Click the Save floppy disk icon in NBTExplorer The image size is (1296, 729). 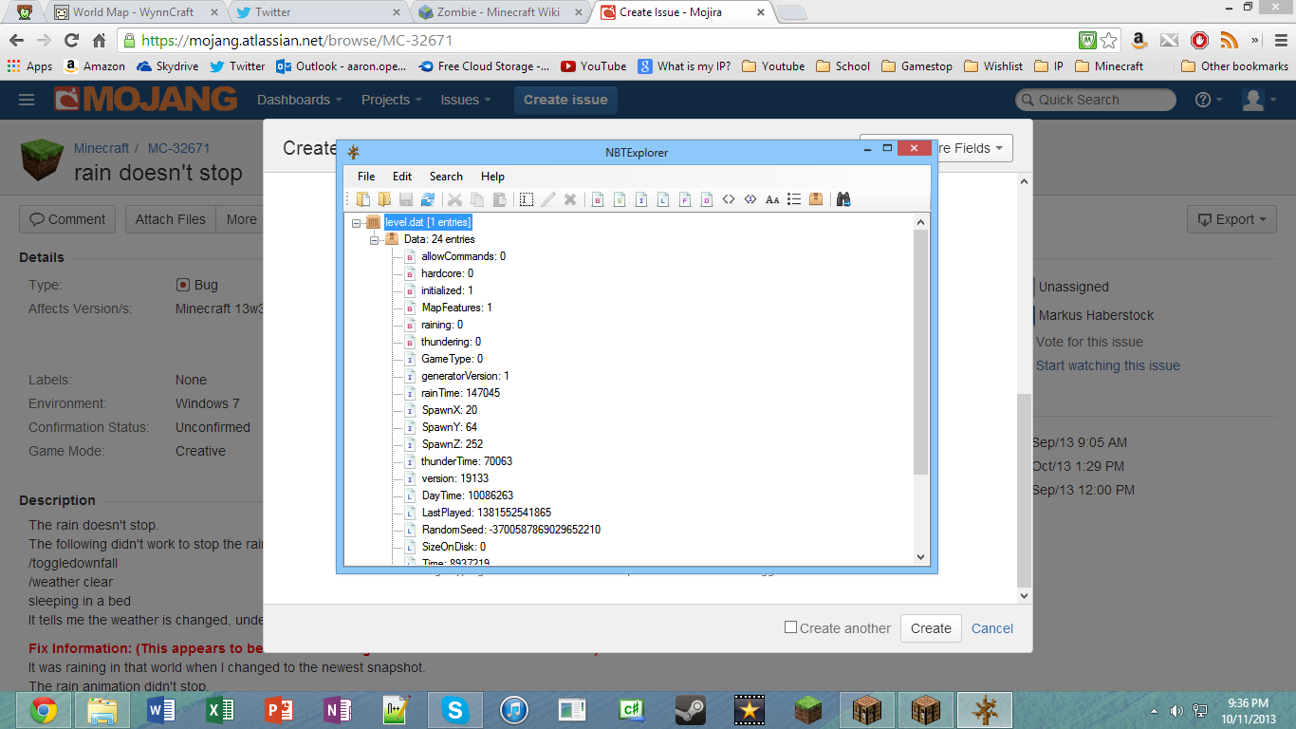point(406,199)
